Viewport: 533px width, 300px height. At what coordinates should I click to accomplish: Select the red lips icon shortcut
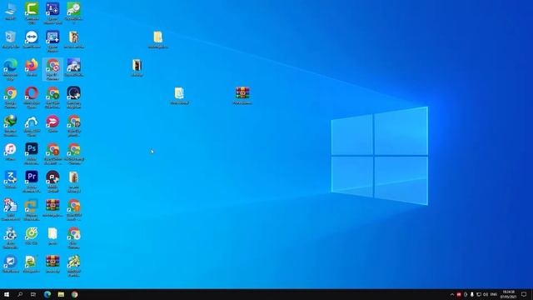[52, 124]
